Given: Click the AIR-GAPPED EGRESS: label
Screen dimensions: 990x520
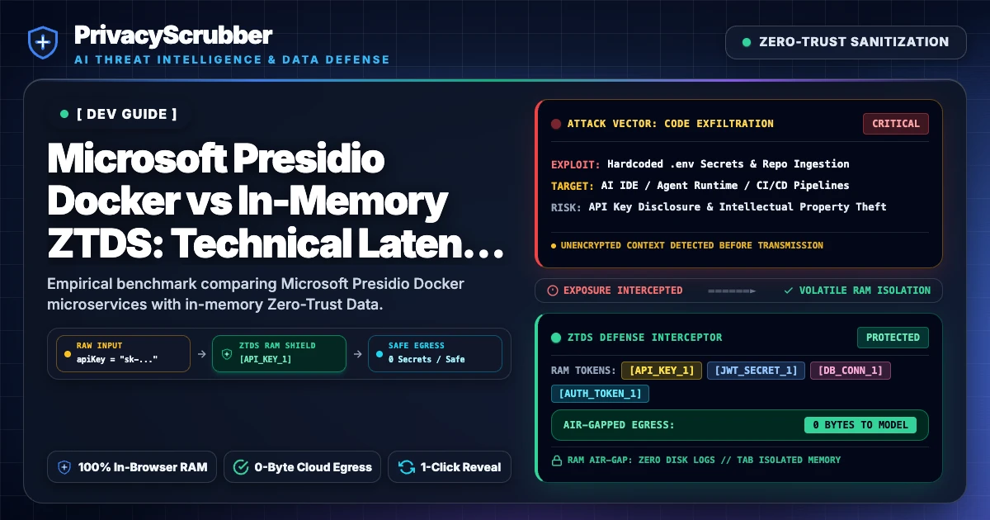Looking at the screenshot, I should coord(619,425).
